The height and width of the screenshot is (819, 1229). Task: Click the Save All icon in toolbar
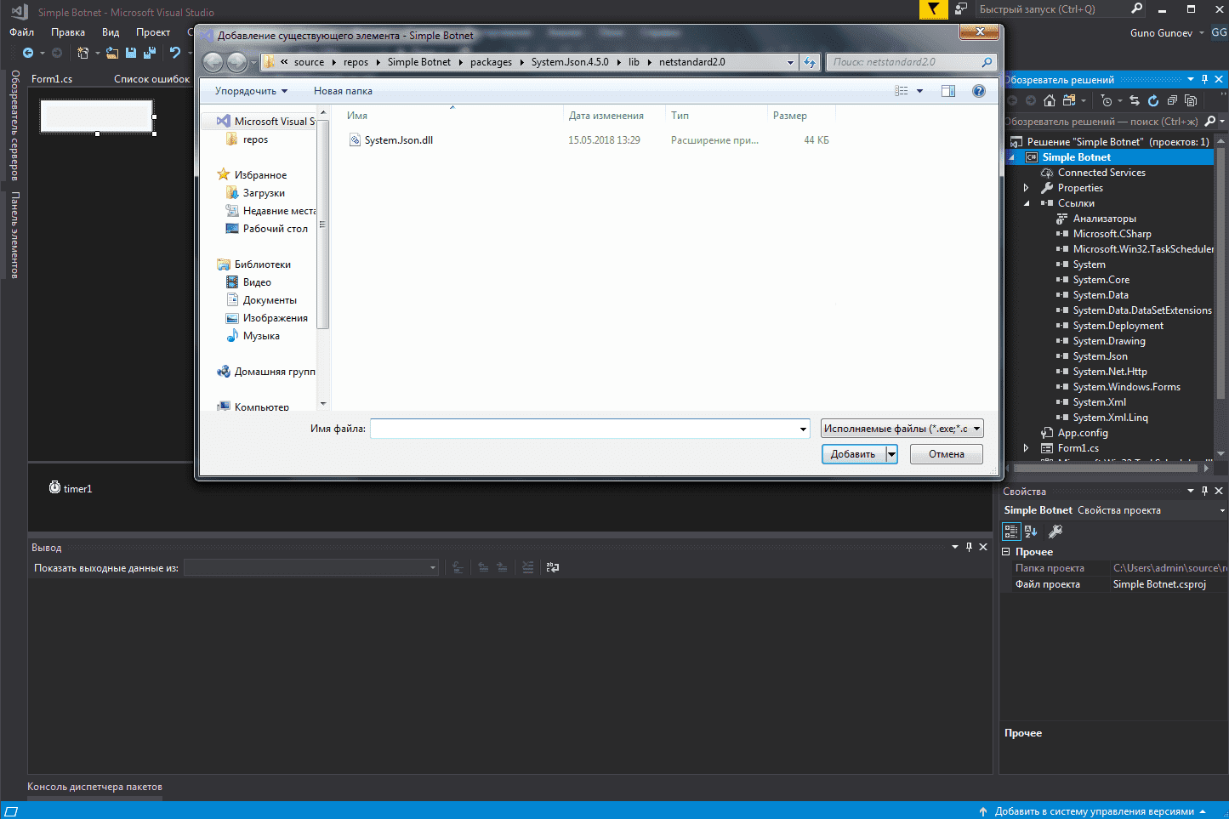[x=150, y=53]
